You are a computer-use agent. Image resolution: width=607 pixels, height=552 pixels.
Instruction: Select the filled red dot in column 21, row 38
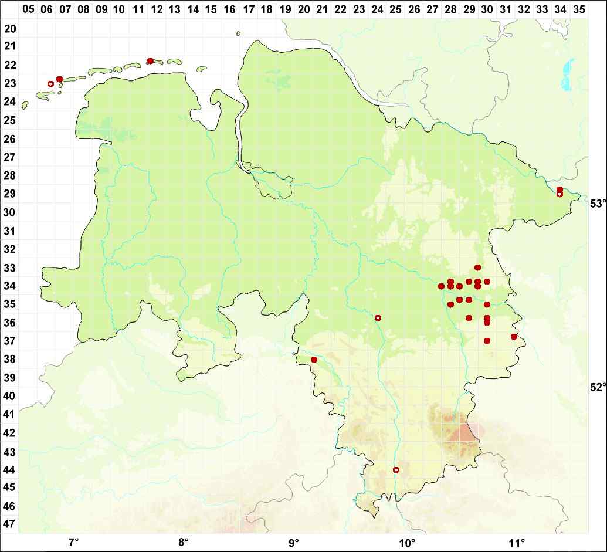point(314,360)
